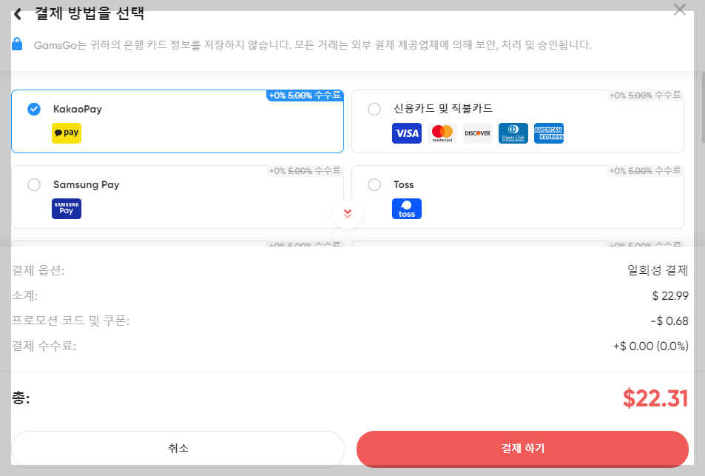The height and width of the screenshot is (476, 705).
Task: Click the Discover card icon
Action: pyautogui.click(x=477, y=133)
